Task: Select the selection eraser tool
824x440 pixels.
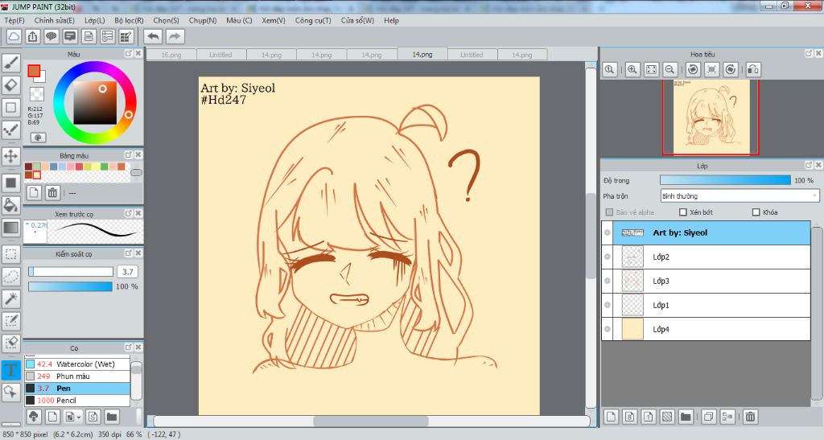Action: (x=11, y=343)
